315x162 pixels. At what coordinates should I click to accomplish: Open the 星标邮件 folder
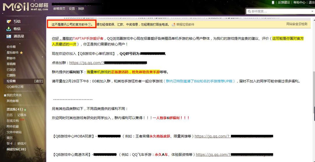[x=13, y=53]
